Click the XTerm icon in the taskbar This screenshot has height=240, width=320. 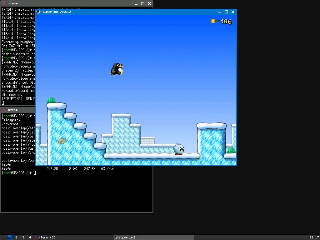click(36, 237)
